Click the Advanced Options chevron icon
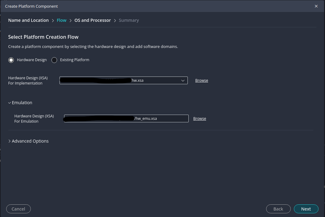 pyautogui.click(x=10, y=141)
